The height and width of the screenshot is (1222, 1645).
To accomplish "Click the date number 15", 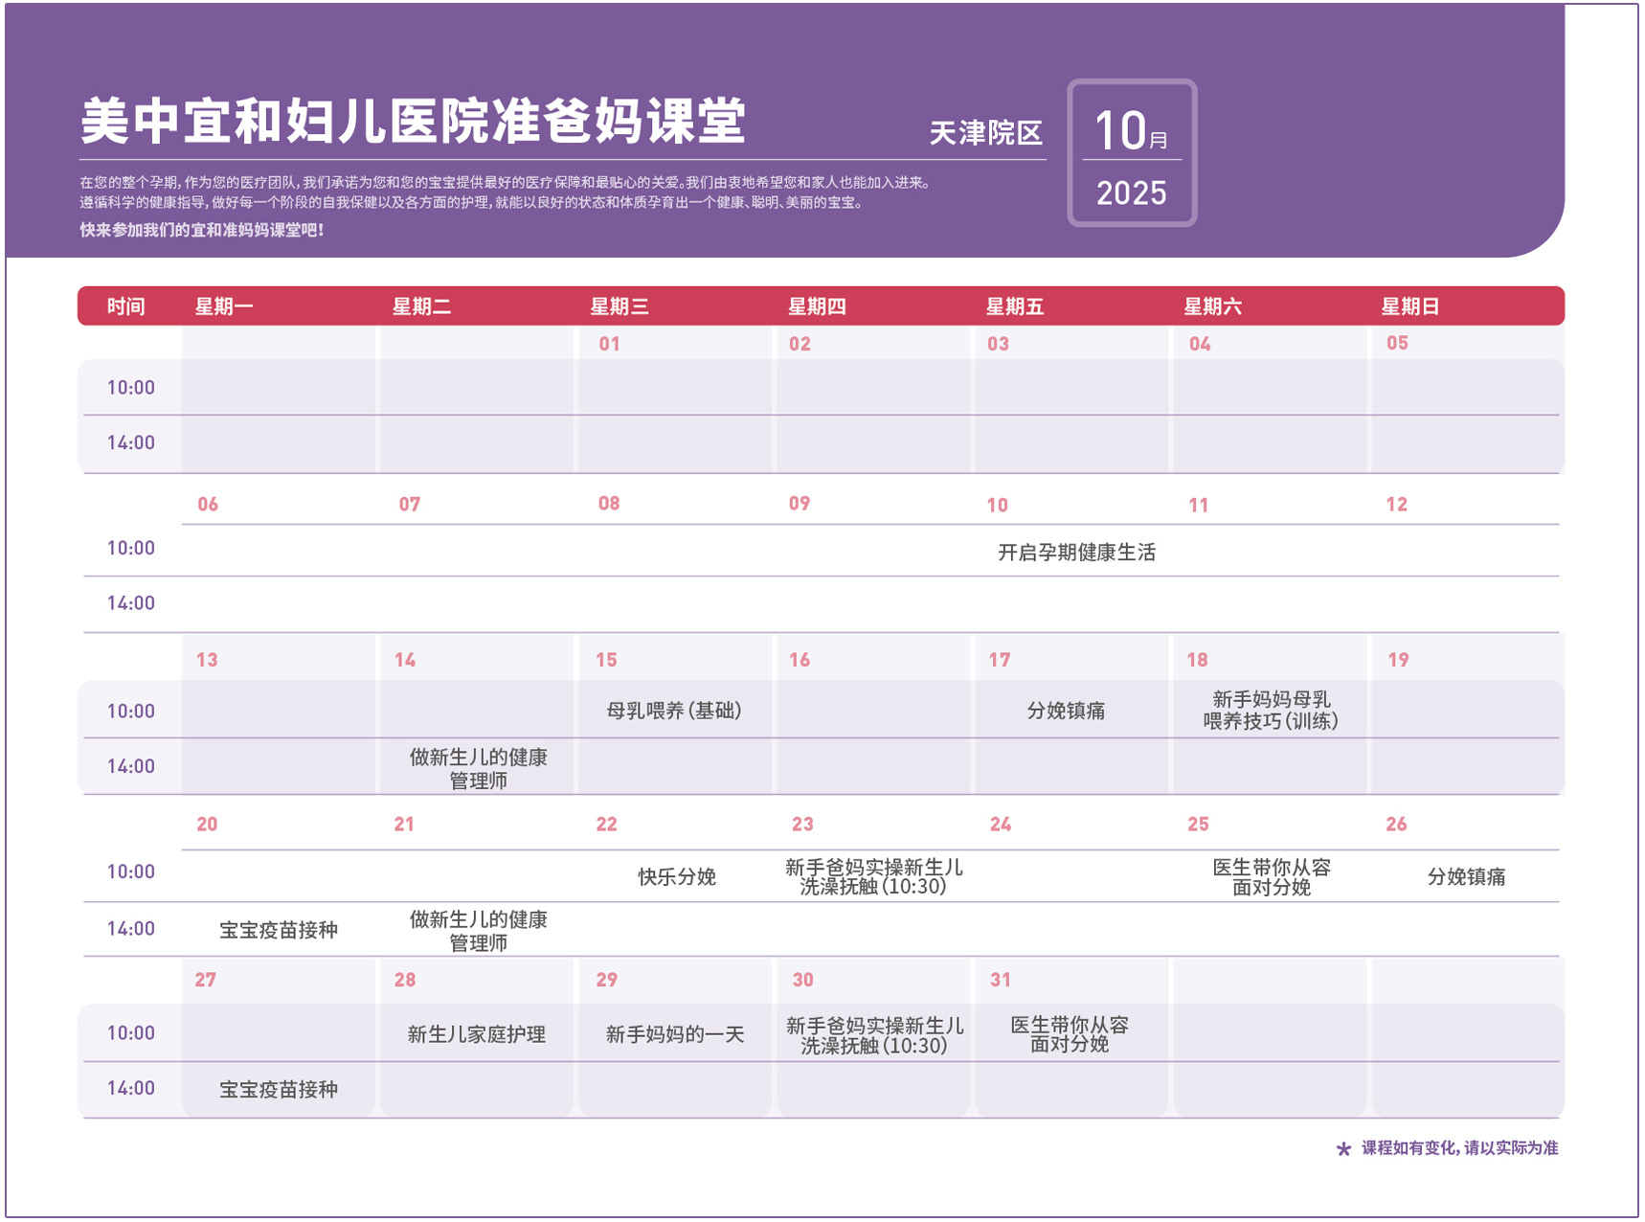I will tap(606, 660).
